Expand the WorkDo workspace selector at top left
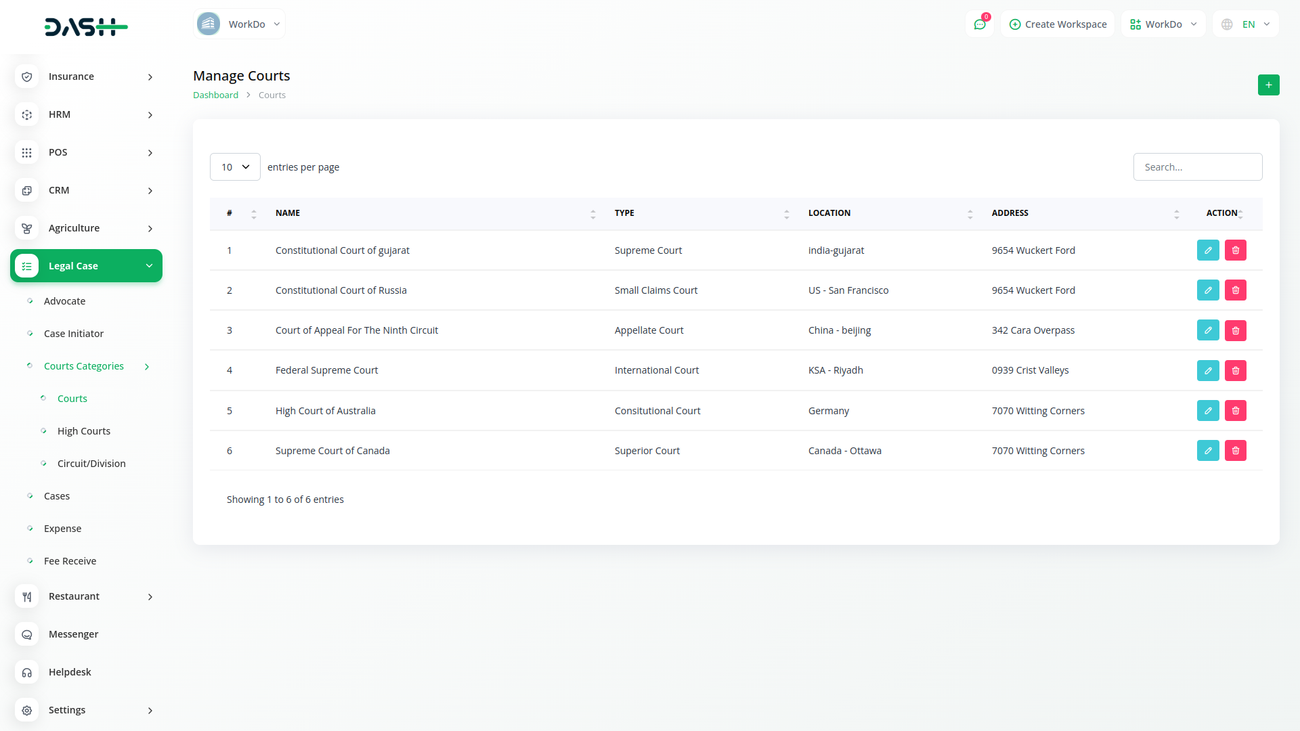The height and width of the screenshot is (731, 1300). tap(239, 24)
